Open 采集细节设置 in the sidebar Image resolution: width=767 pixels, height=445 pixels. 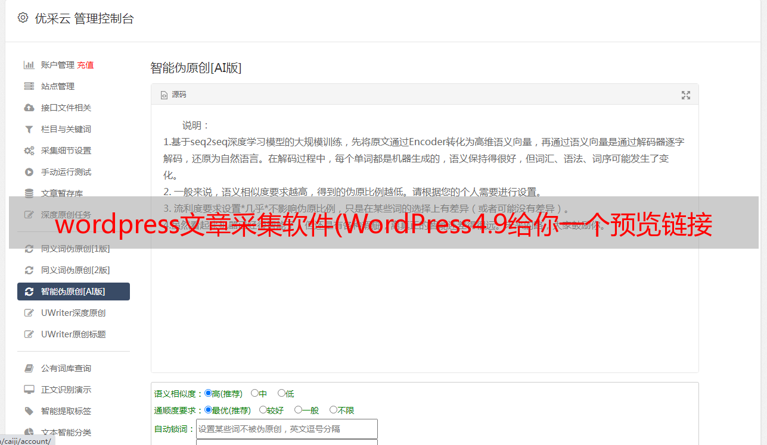tap(66, 151)
